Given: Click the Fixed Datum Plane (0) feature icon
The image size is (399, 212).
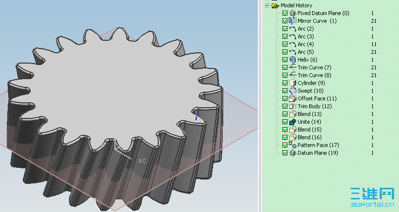Looking at the screenshot, I should tap(293, 13).
